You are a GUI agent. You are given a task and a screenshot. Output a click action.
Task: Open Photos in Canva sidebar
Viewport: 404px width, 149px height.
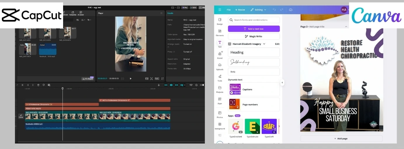(220, 114)
